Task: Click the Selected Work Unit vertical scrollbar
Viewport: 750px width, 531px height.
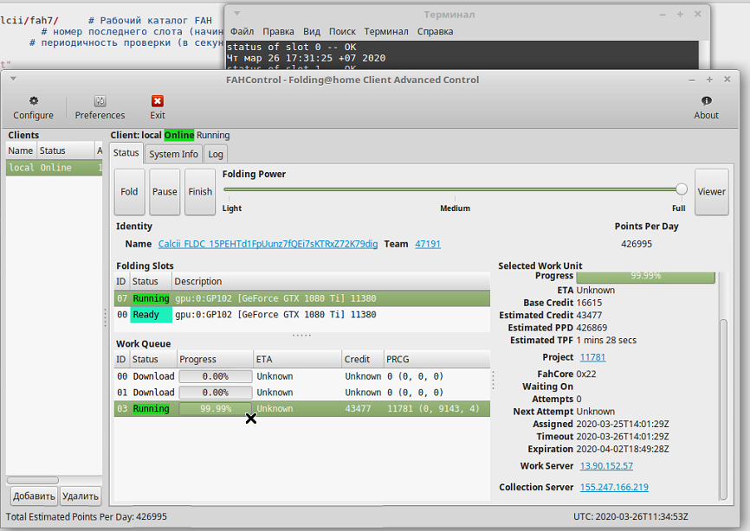Action: pyautogui.click(x=723, y=408)
